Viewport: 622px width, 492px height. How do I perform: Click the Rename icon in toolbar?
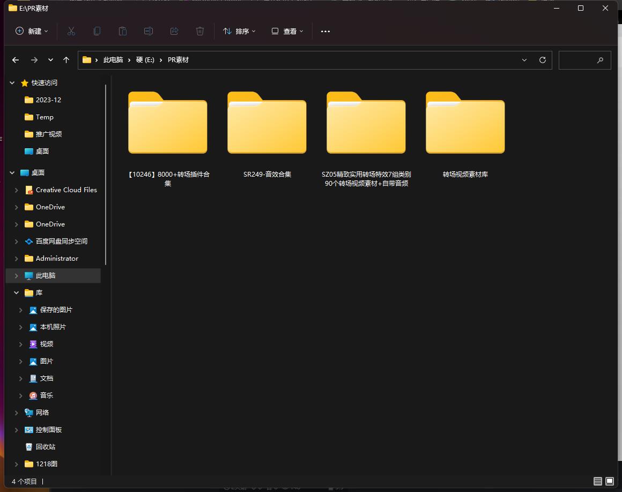[x=149, y=31]
